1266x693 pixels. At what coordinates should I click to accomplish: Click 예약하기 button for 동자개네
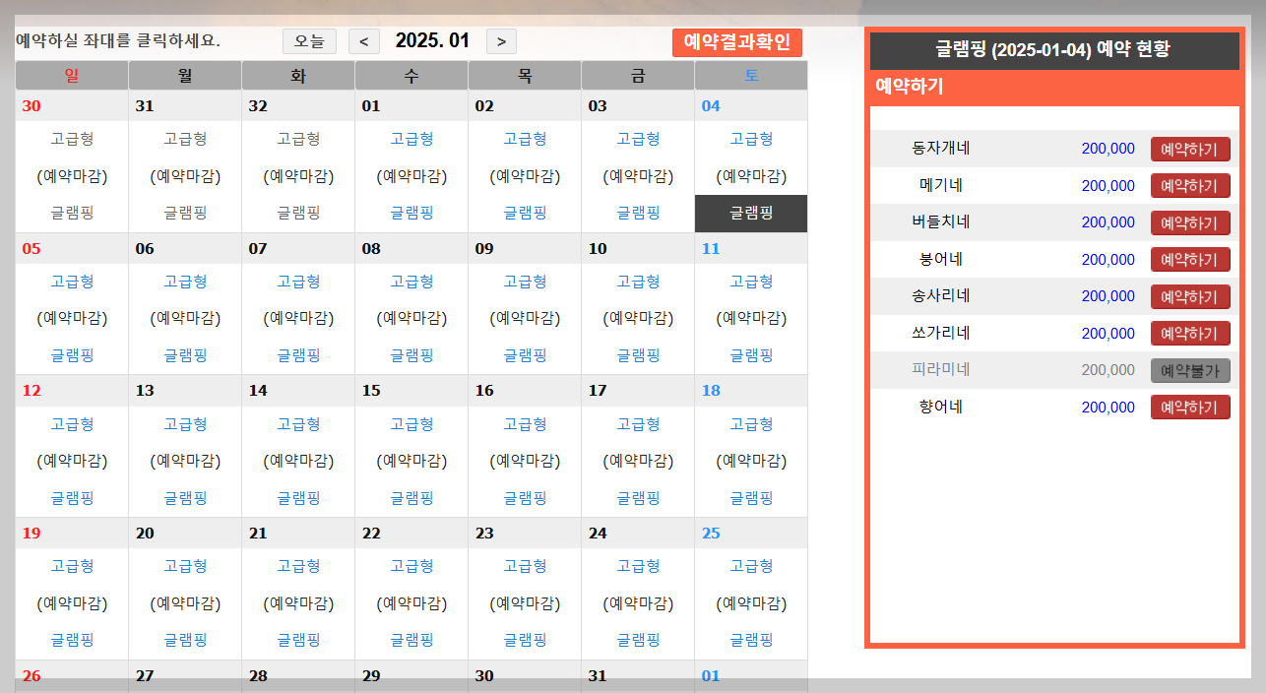click(1189, 148)
